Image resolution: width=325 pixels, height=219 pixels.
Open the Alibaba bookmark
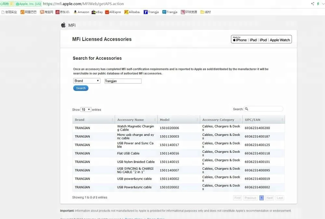[x=132, y=12]
